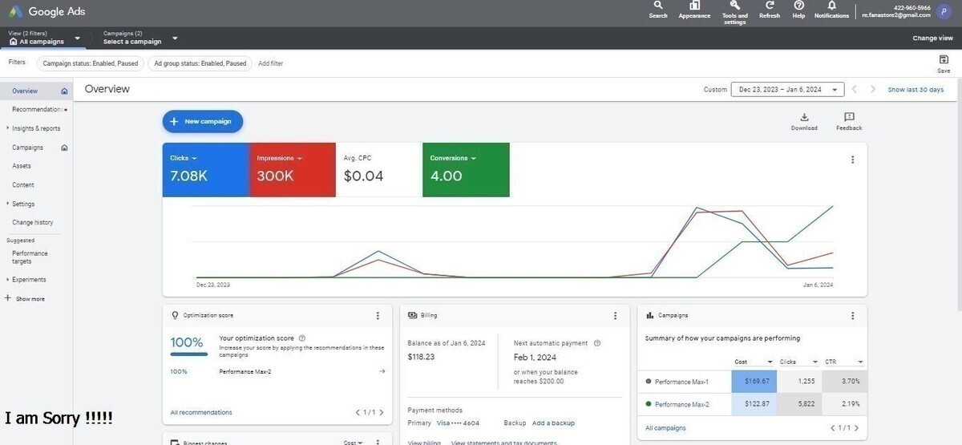Image resolution: width=962 pixels, height=445 pixels.
Task: Click the New campaign button
Action: point(202,122)
